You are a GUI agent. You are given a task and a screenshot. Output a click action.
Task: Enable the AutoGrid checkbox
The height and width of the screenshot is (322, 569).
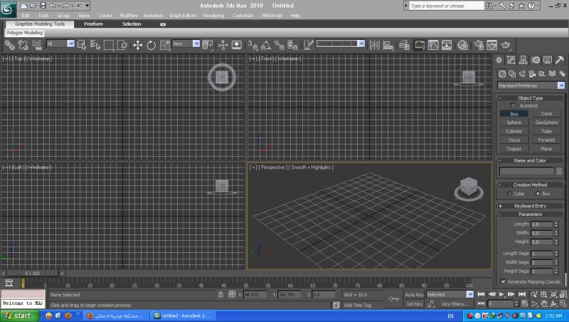[514, 105]
